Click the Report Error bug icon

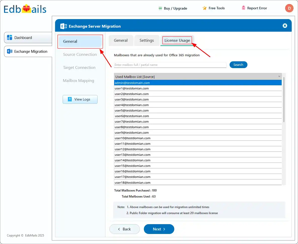pos(243,8)
